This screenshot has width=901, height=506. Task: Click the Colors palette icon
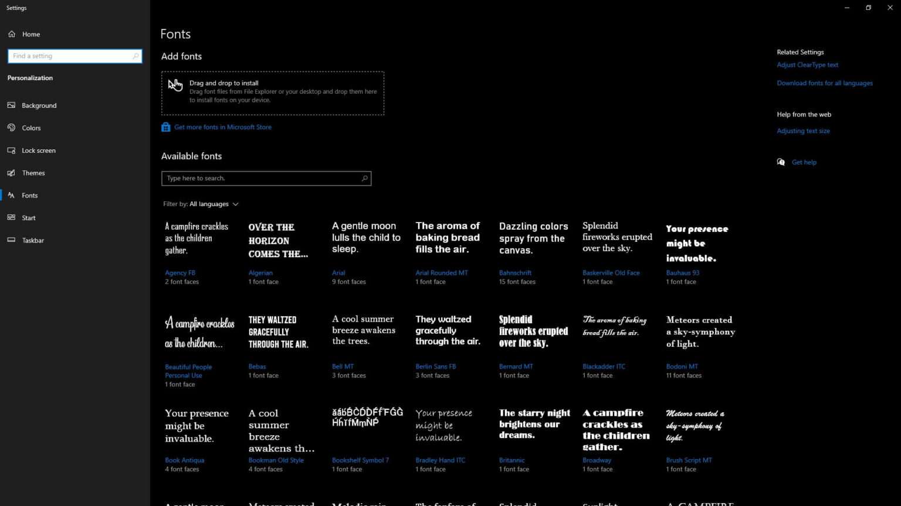11,128
